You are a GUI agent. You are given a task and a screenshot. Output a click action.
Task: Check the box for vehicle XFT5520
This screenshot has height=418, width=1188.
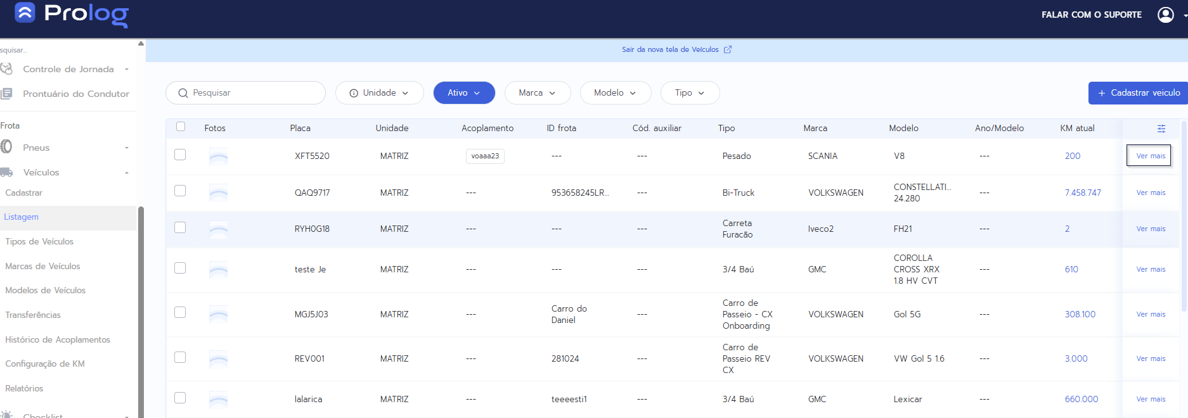pos(180,155)
